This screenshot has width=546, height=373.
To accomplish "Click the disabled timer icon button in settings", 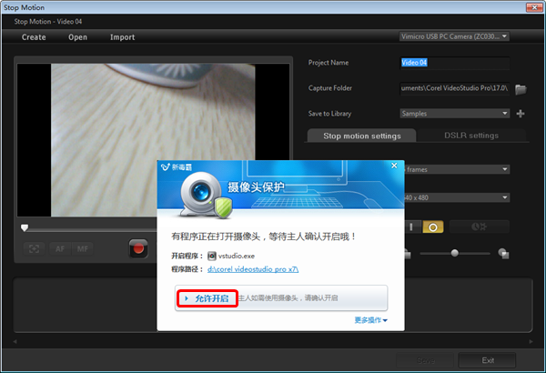I will click(480, 227).
